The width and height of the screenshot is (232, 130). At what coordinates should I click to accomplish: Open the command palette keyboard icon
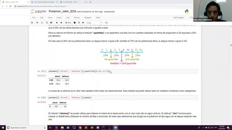(106, 23)
